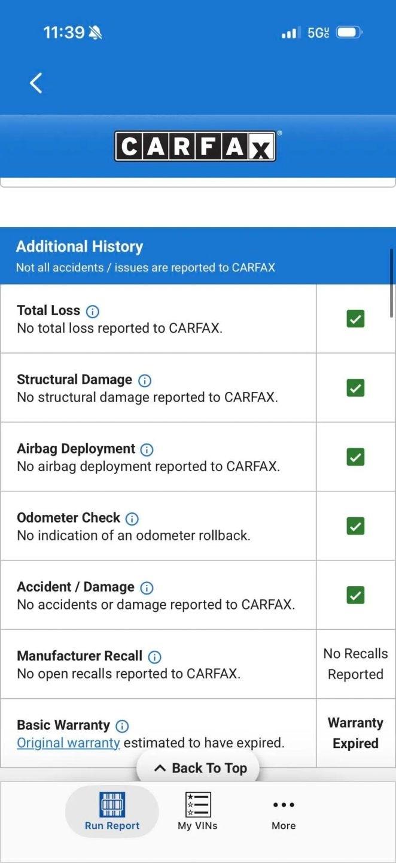Tap the CARFAX logo in header
Viewport: 396px width, 863px height.
pos(196,146)
